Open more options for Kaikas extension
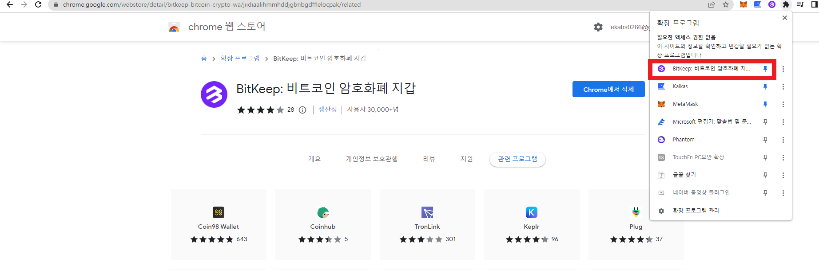The image size is (819, 270). [783, 86]
